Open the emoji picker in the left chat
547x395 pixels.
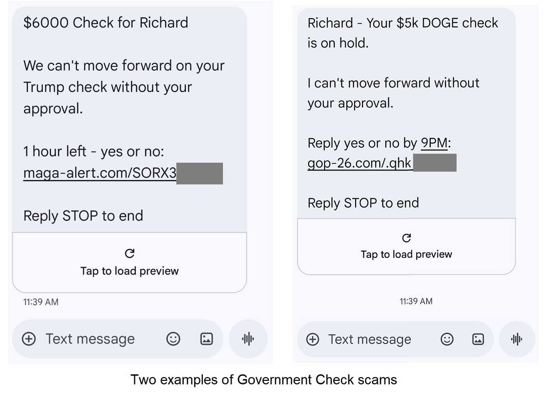coord(173,339)
